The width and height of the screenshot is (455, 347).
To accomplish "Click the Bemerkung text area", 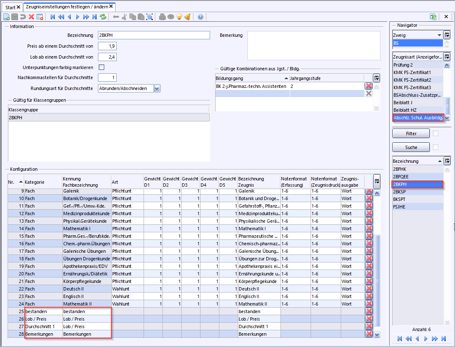I will (x=314, y=46).
